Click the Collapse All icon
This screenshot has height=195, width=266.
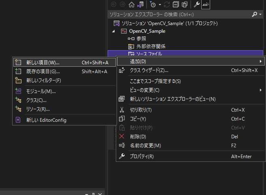point(176,4)
